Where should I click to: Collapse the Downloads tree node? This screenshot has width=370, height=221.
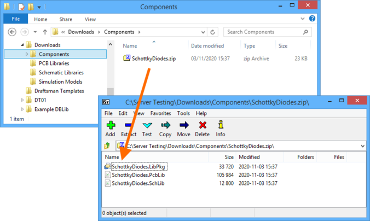pos(22,45)
